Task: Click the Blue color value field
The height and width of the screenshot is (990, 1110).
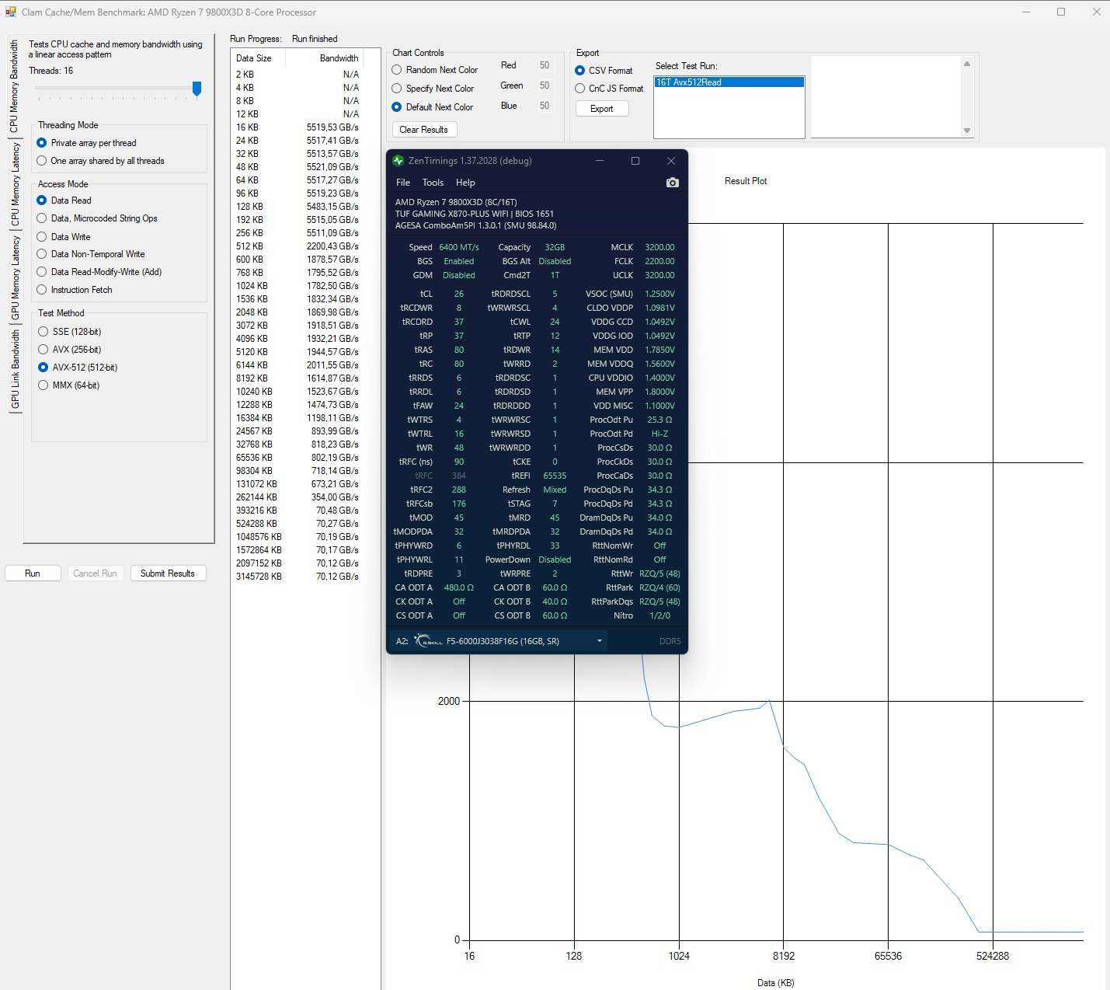Action: (x=545, y=106)
